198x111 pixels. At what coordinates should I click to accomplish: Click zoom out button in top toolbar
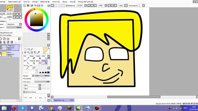click(x=89, y=6)
